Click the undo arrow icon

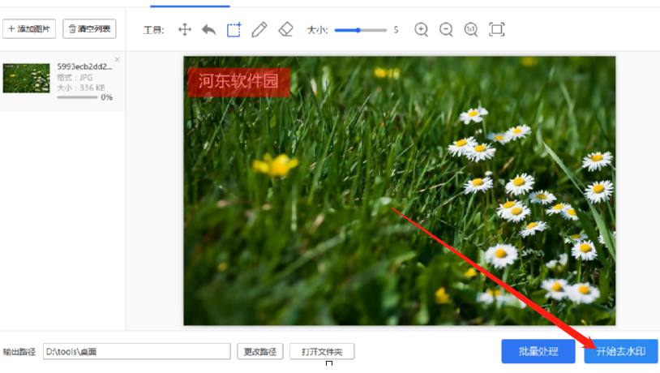click(208, 30)
